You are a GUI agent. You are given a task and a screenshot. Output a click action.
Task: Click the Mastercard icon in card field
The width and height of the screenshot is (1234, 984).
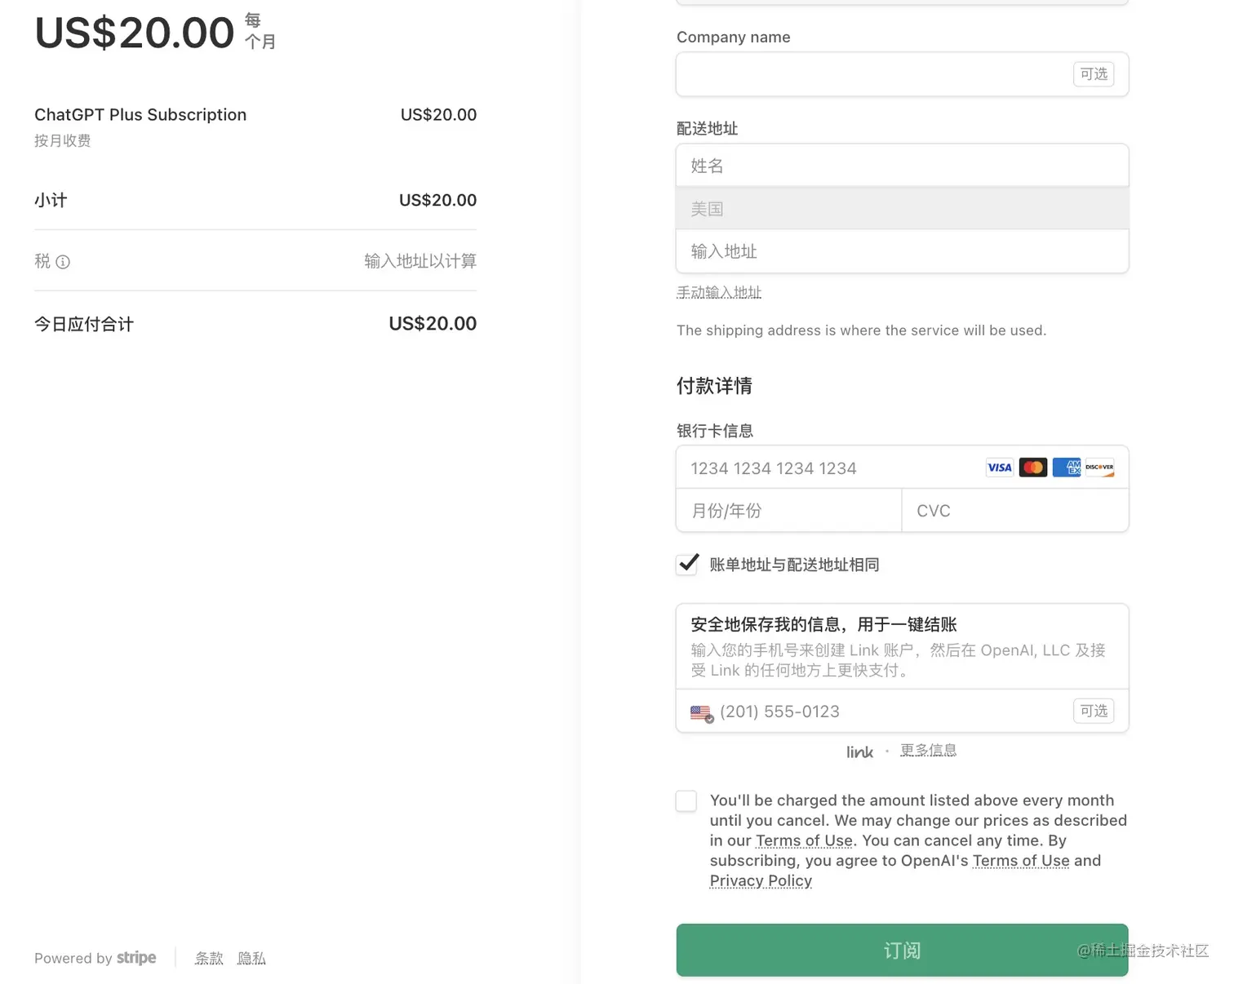coord(1032,467)
